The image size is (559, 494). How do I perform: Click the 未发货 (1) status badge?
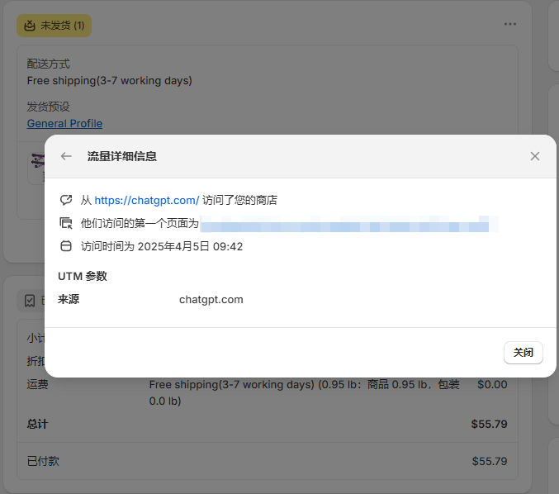pos(54,26)
